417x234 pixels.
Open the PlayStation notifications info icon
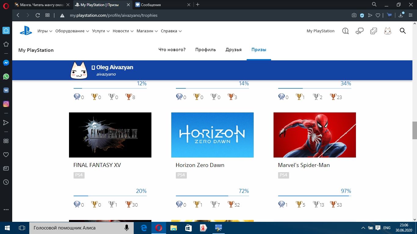tap(345, 31)
